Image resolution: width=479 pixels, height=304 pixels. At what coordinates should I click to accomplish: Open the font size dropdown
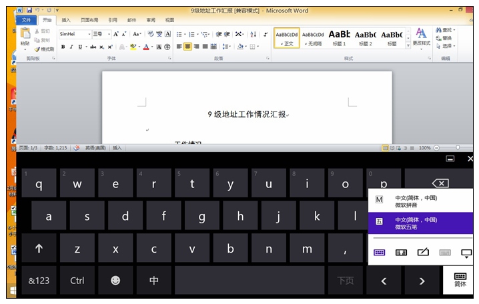click(109, 34)
